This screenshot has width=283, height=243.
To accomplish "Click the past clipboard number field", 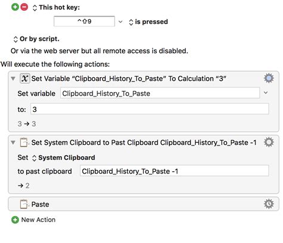I will click(x=174, y=171).
